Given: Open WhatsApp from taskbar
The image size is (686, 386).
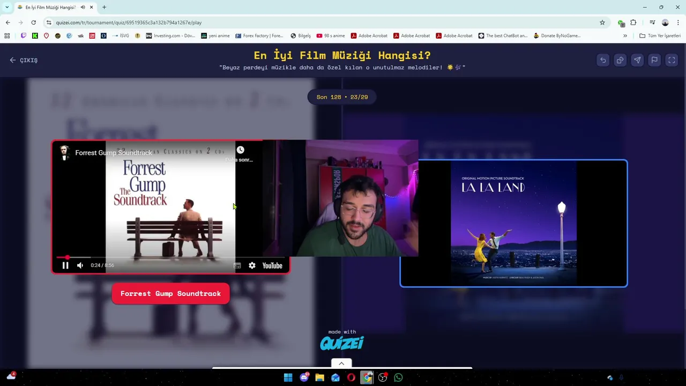Looking at the screenshot, I should (x=398, y=377).
